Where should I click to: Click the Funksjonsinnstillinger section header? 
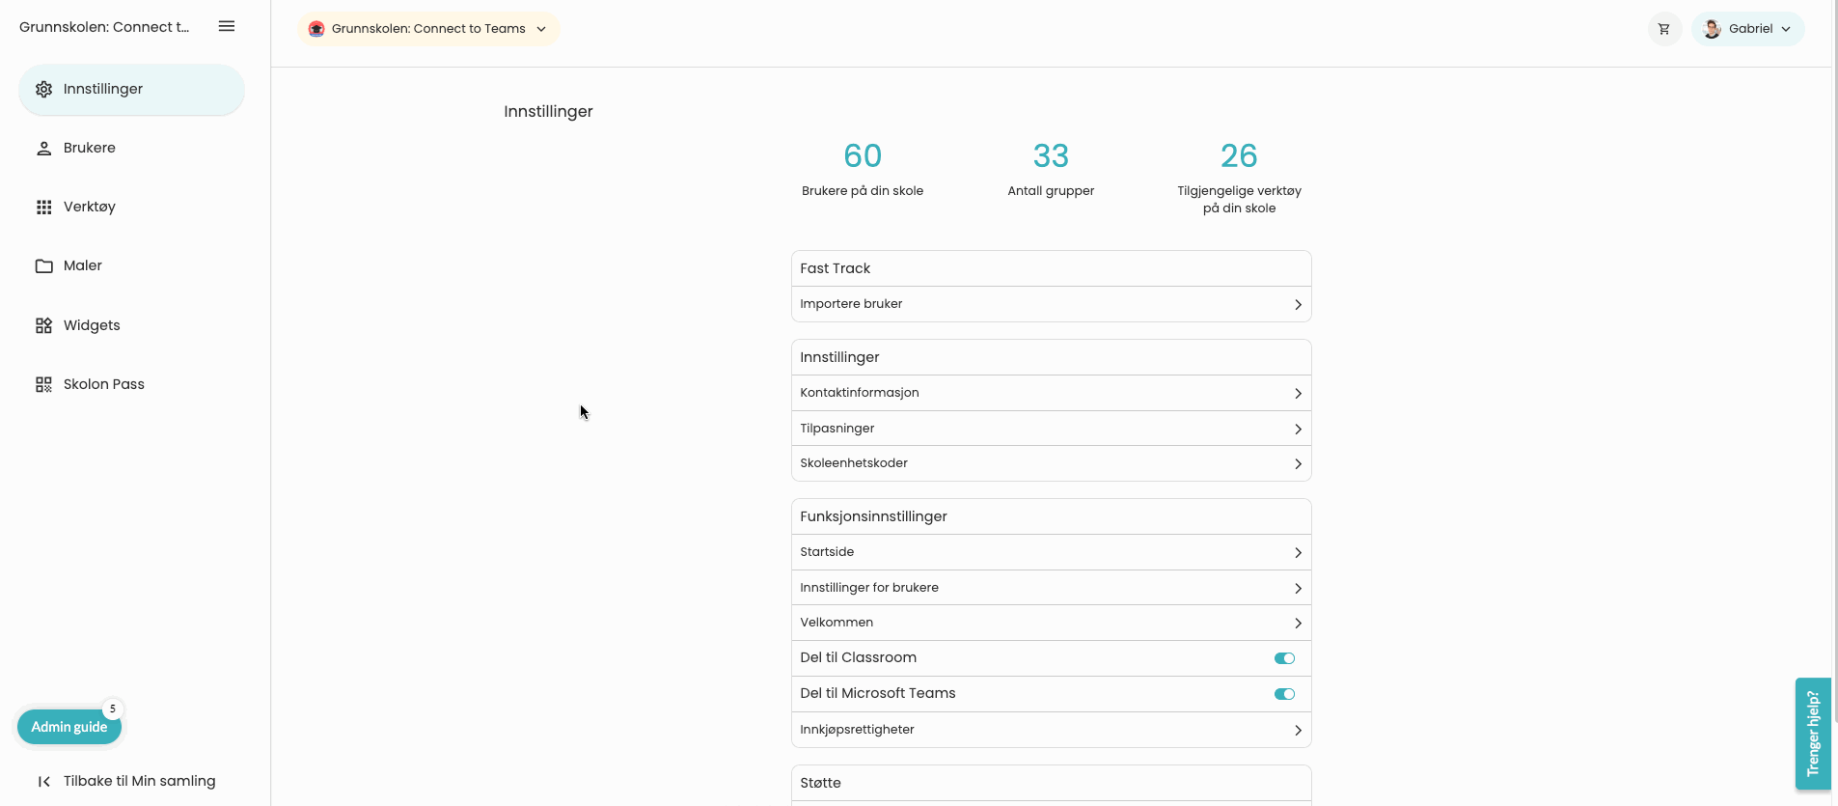pyautogui.click(x=1051, y=516)
